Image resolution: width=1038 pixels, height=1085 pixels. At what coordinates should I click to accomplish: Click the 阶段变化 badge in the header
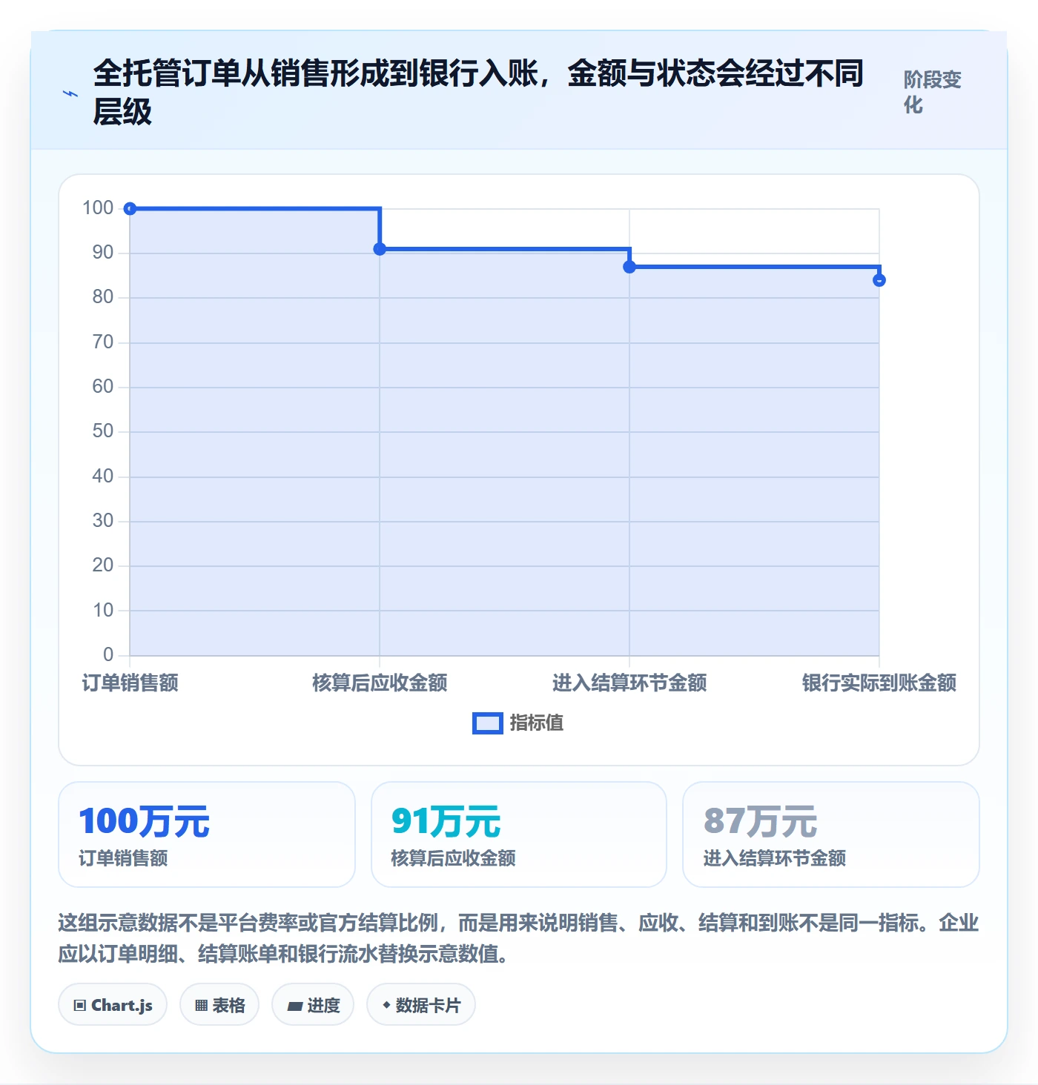932,92
